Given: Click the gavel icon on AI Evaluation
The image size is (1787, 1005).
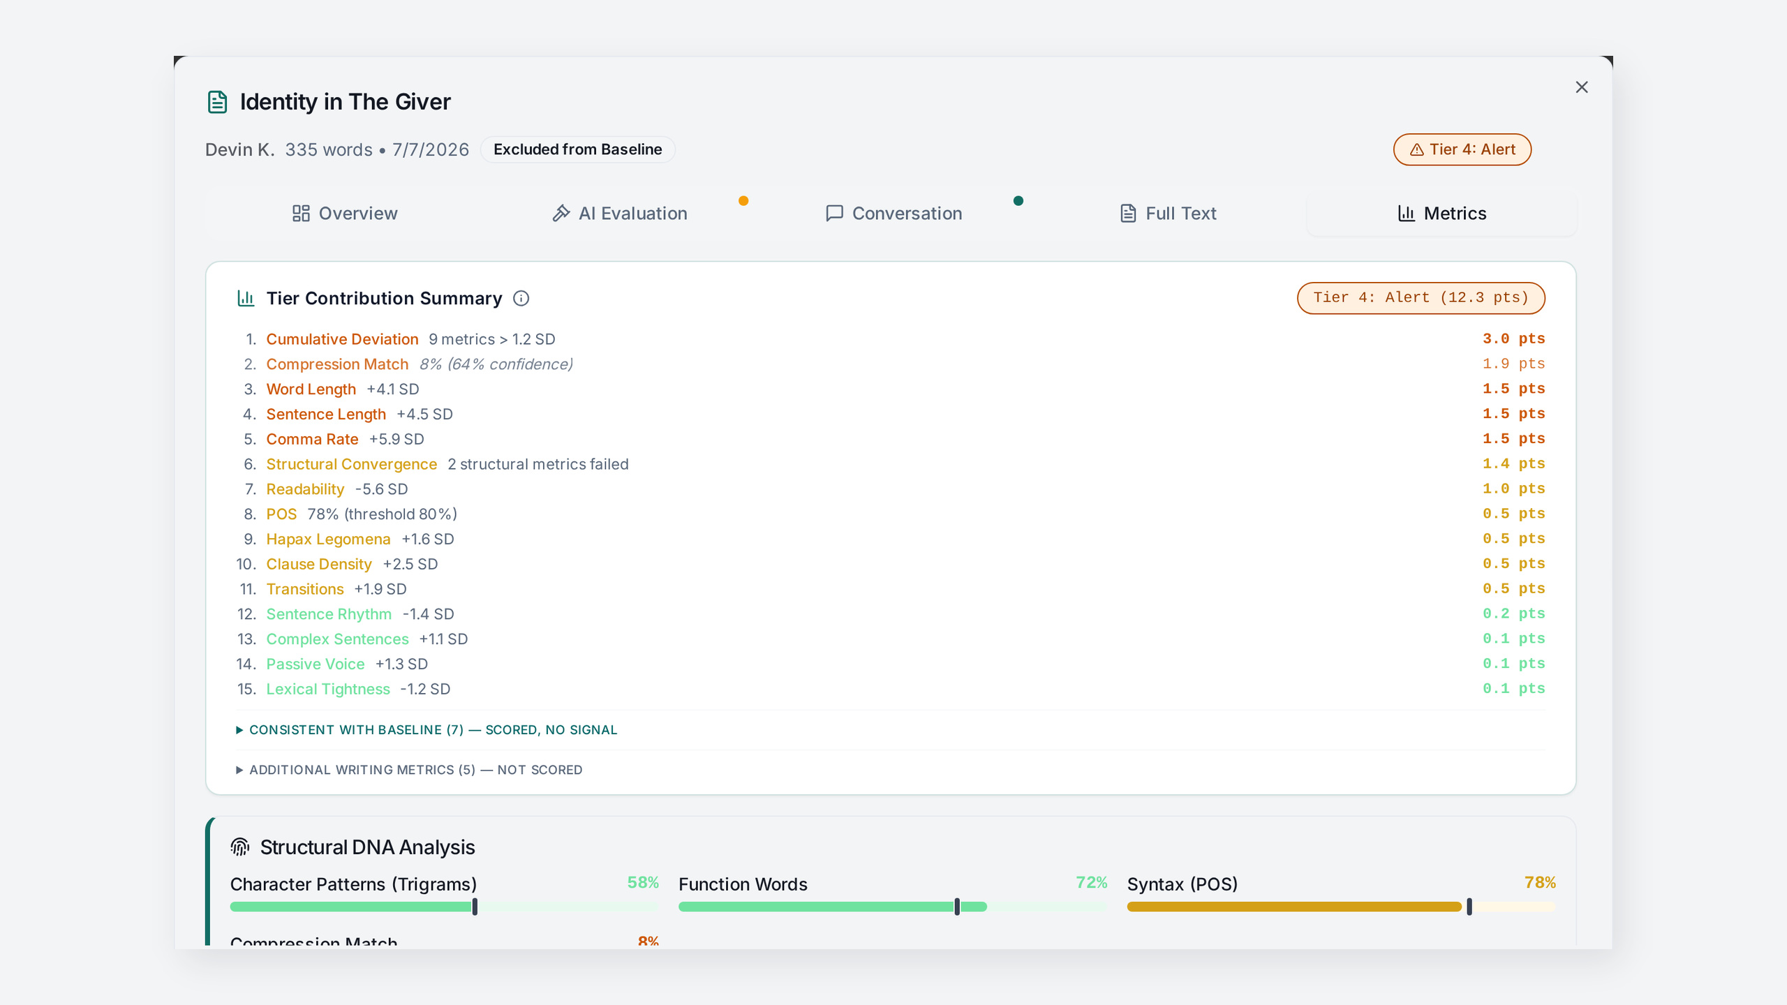Looking at the screenshot, I should coord(561,214).
